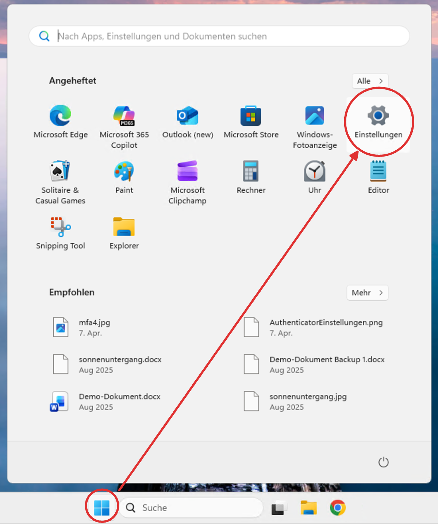Viewport: 438px width, 524px height.
Task: Open Demo-Dokument Backup 1.docx
Action: (314, 365)
